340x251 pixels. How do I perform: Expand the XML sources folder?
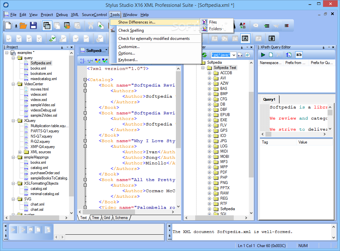pyautogui.click(x=20, y=152)
